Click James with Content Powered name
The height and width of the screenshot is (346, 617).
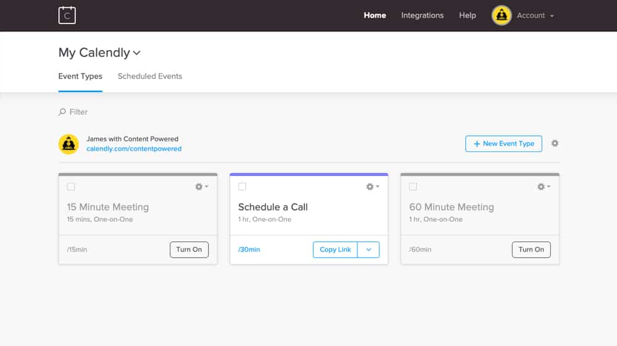click(132, 139)
